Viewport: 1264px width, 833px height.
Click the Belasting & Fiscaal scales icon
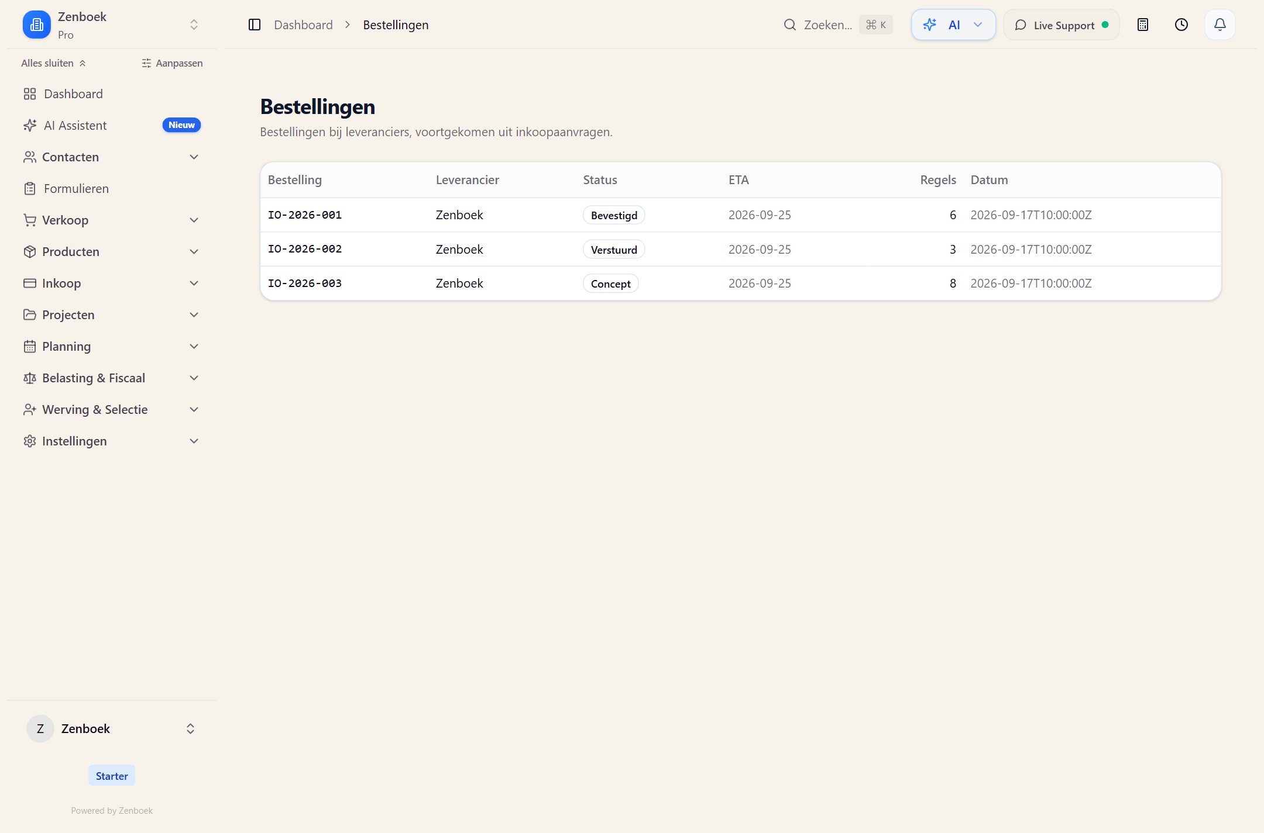[x=30, y=378]
